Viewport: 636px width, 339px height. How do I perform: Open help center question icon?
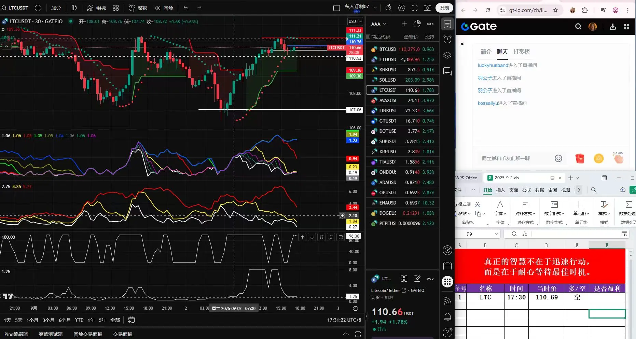pyautogui.click(x=447, y=332)
